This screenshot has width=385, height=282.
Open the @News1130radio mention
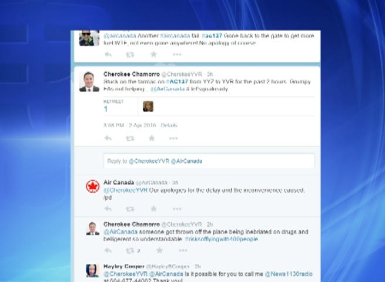(x=289, y=274)
